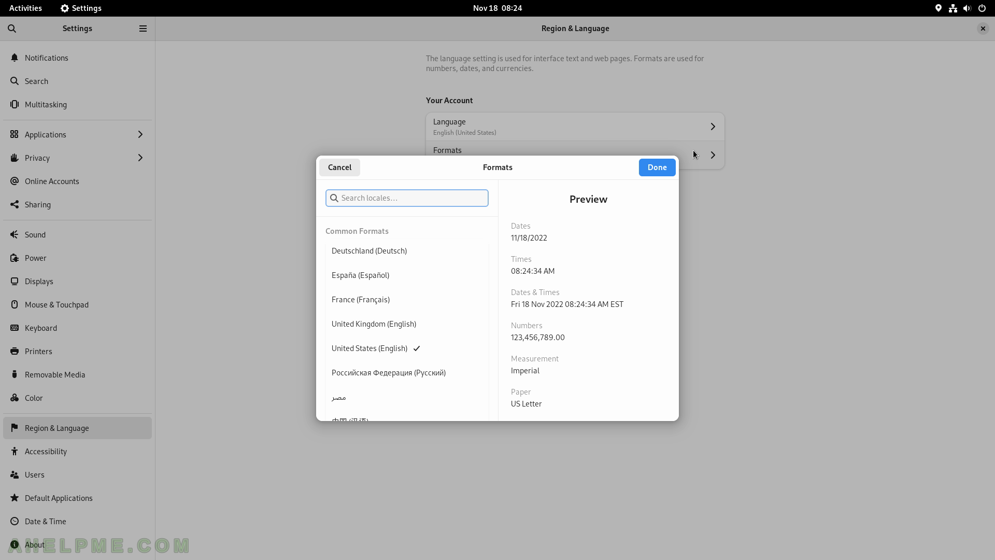
Task: Click the Default Applications star icon
Action: tap(15, 498)
